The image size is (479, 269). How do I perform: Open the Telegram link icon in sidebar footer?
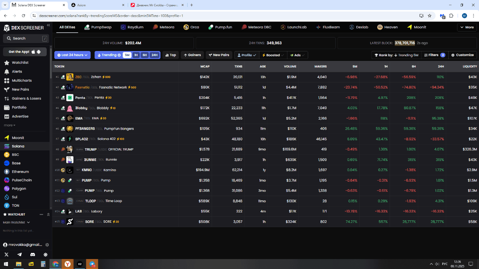[x=20, y=254]
